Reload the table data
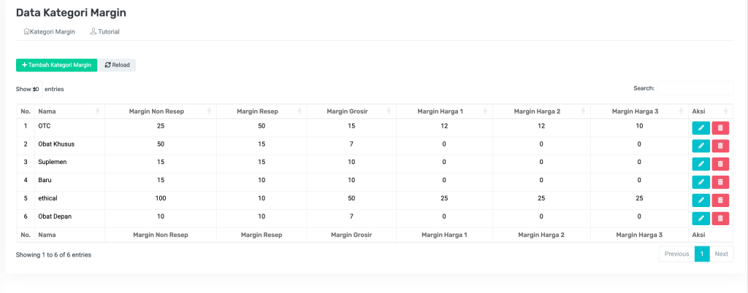The height and width of the screenshot is (293, 748). click(118, 65)
